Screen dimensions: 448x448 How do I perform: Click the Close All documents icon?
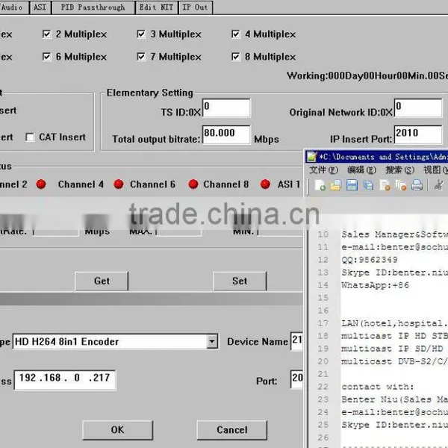[401, 185]
